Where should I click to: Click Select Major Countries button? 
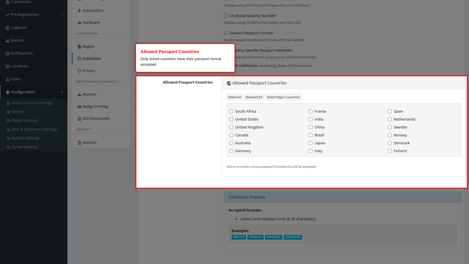point(283,97)
